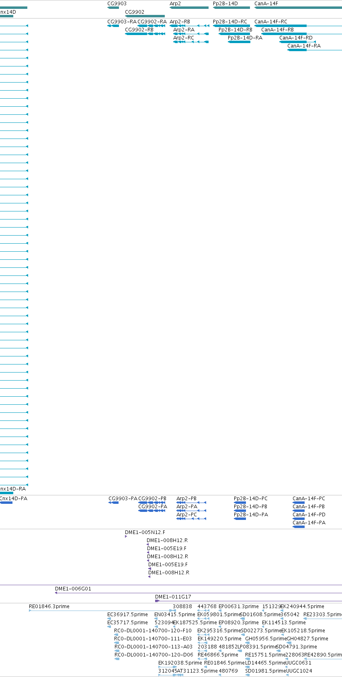Viewport: 342px width, 677px height.
Task: Select the CanA-14F-PA protein feature
Action: click(x=299, y=527)
